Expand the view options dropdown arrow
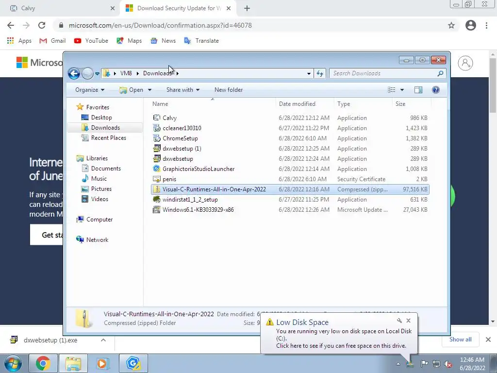The width and height of the screenshot is (497, 373). point(402,90)
